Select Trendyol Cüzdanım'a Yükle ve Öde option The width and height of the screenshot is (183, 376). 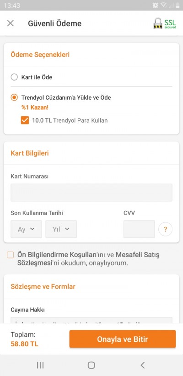pos(14,97)
